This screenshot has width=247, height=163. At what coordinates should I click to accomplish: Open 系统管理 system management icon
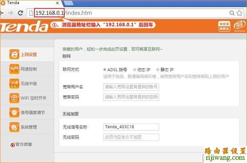click(x=14, y=127)
